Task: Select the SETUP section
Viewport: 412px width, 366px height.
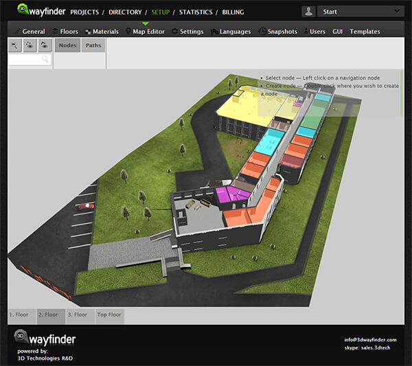Action: click(160, 12)
